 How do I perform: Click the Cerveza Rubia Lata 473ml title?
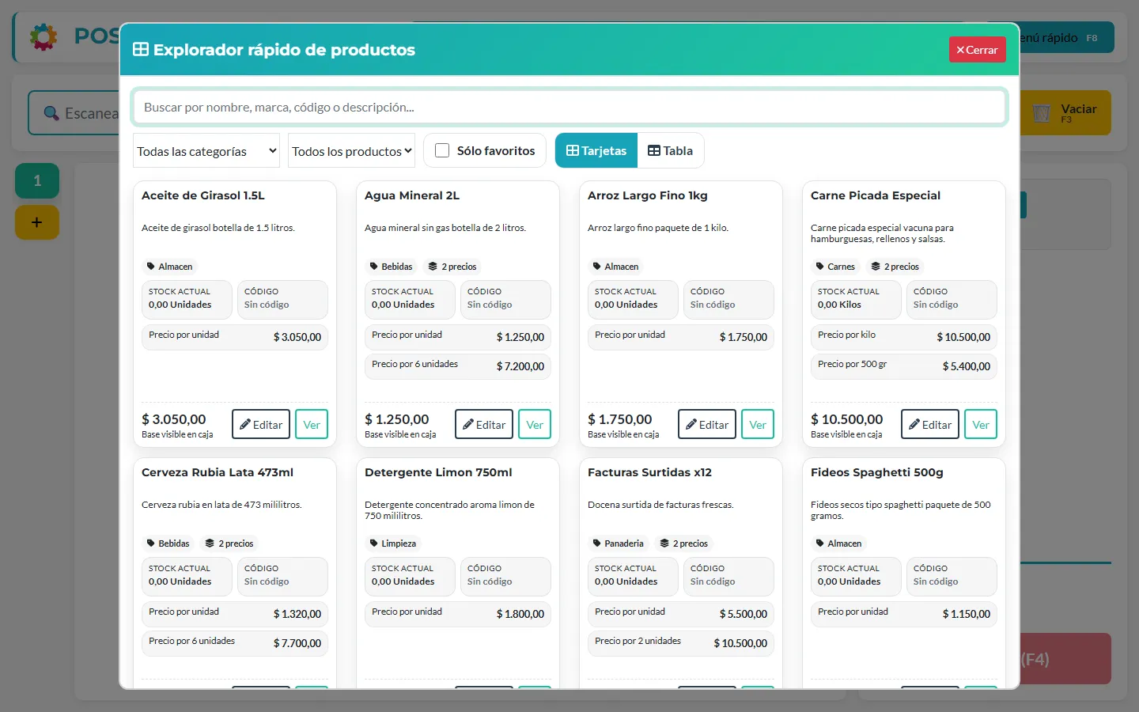[x=218, y=472]
